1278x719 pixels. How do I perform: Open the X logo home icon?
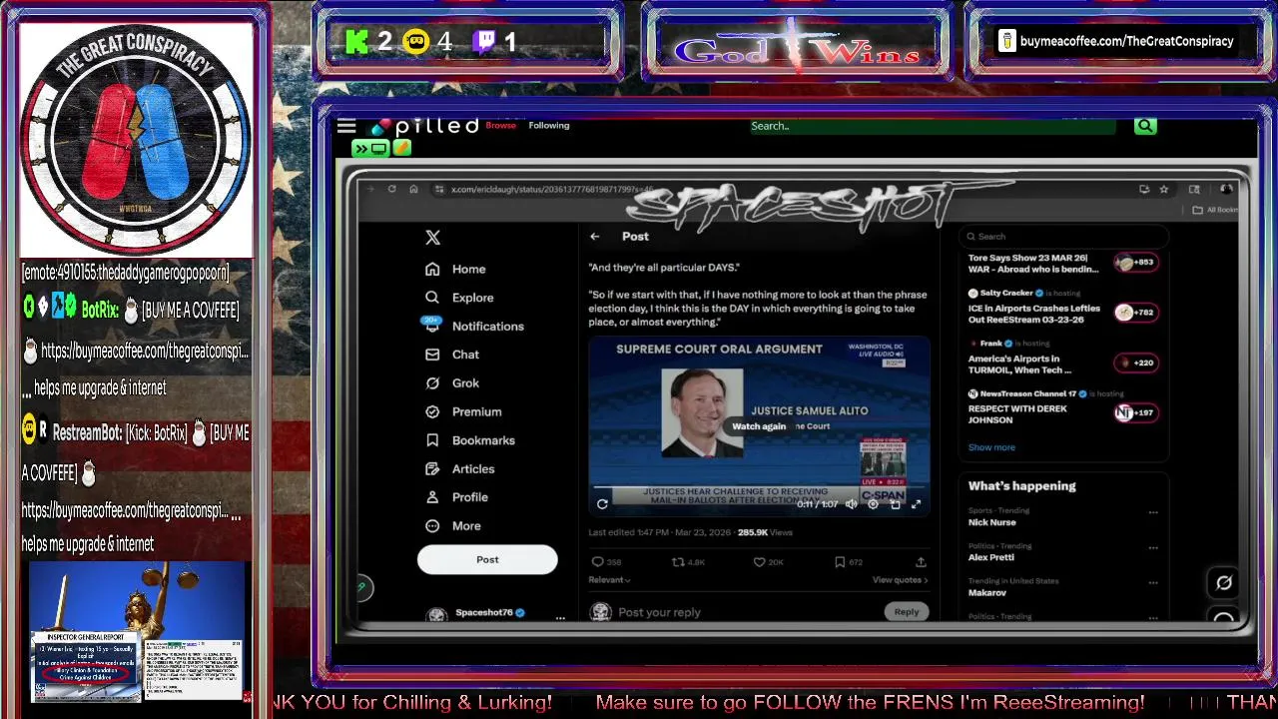tap(432, 238)
